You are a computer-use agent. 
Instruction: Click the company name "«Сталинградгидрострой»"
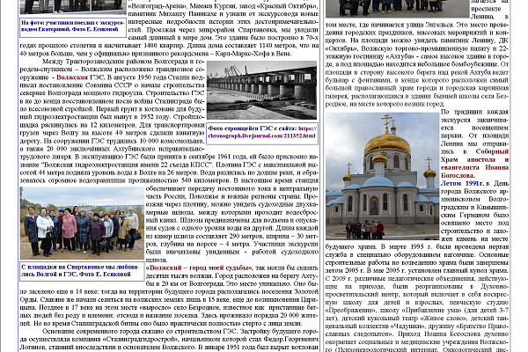[141, 340]
